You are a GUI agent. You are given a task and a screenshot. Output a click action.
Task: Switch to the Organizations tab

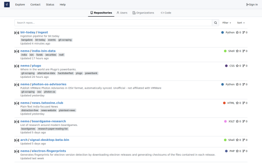143,13
